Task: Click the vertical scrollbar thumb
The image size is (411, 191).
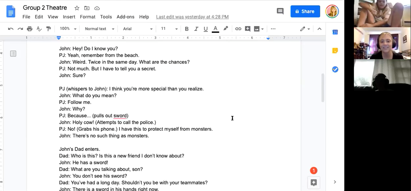Action: (323, 88)
